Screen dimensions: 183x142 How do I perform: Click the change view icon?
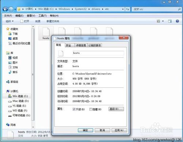(158, 21)
